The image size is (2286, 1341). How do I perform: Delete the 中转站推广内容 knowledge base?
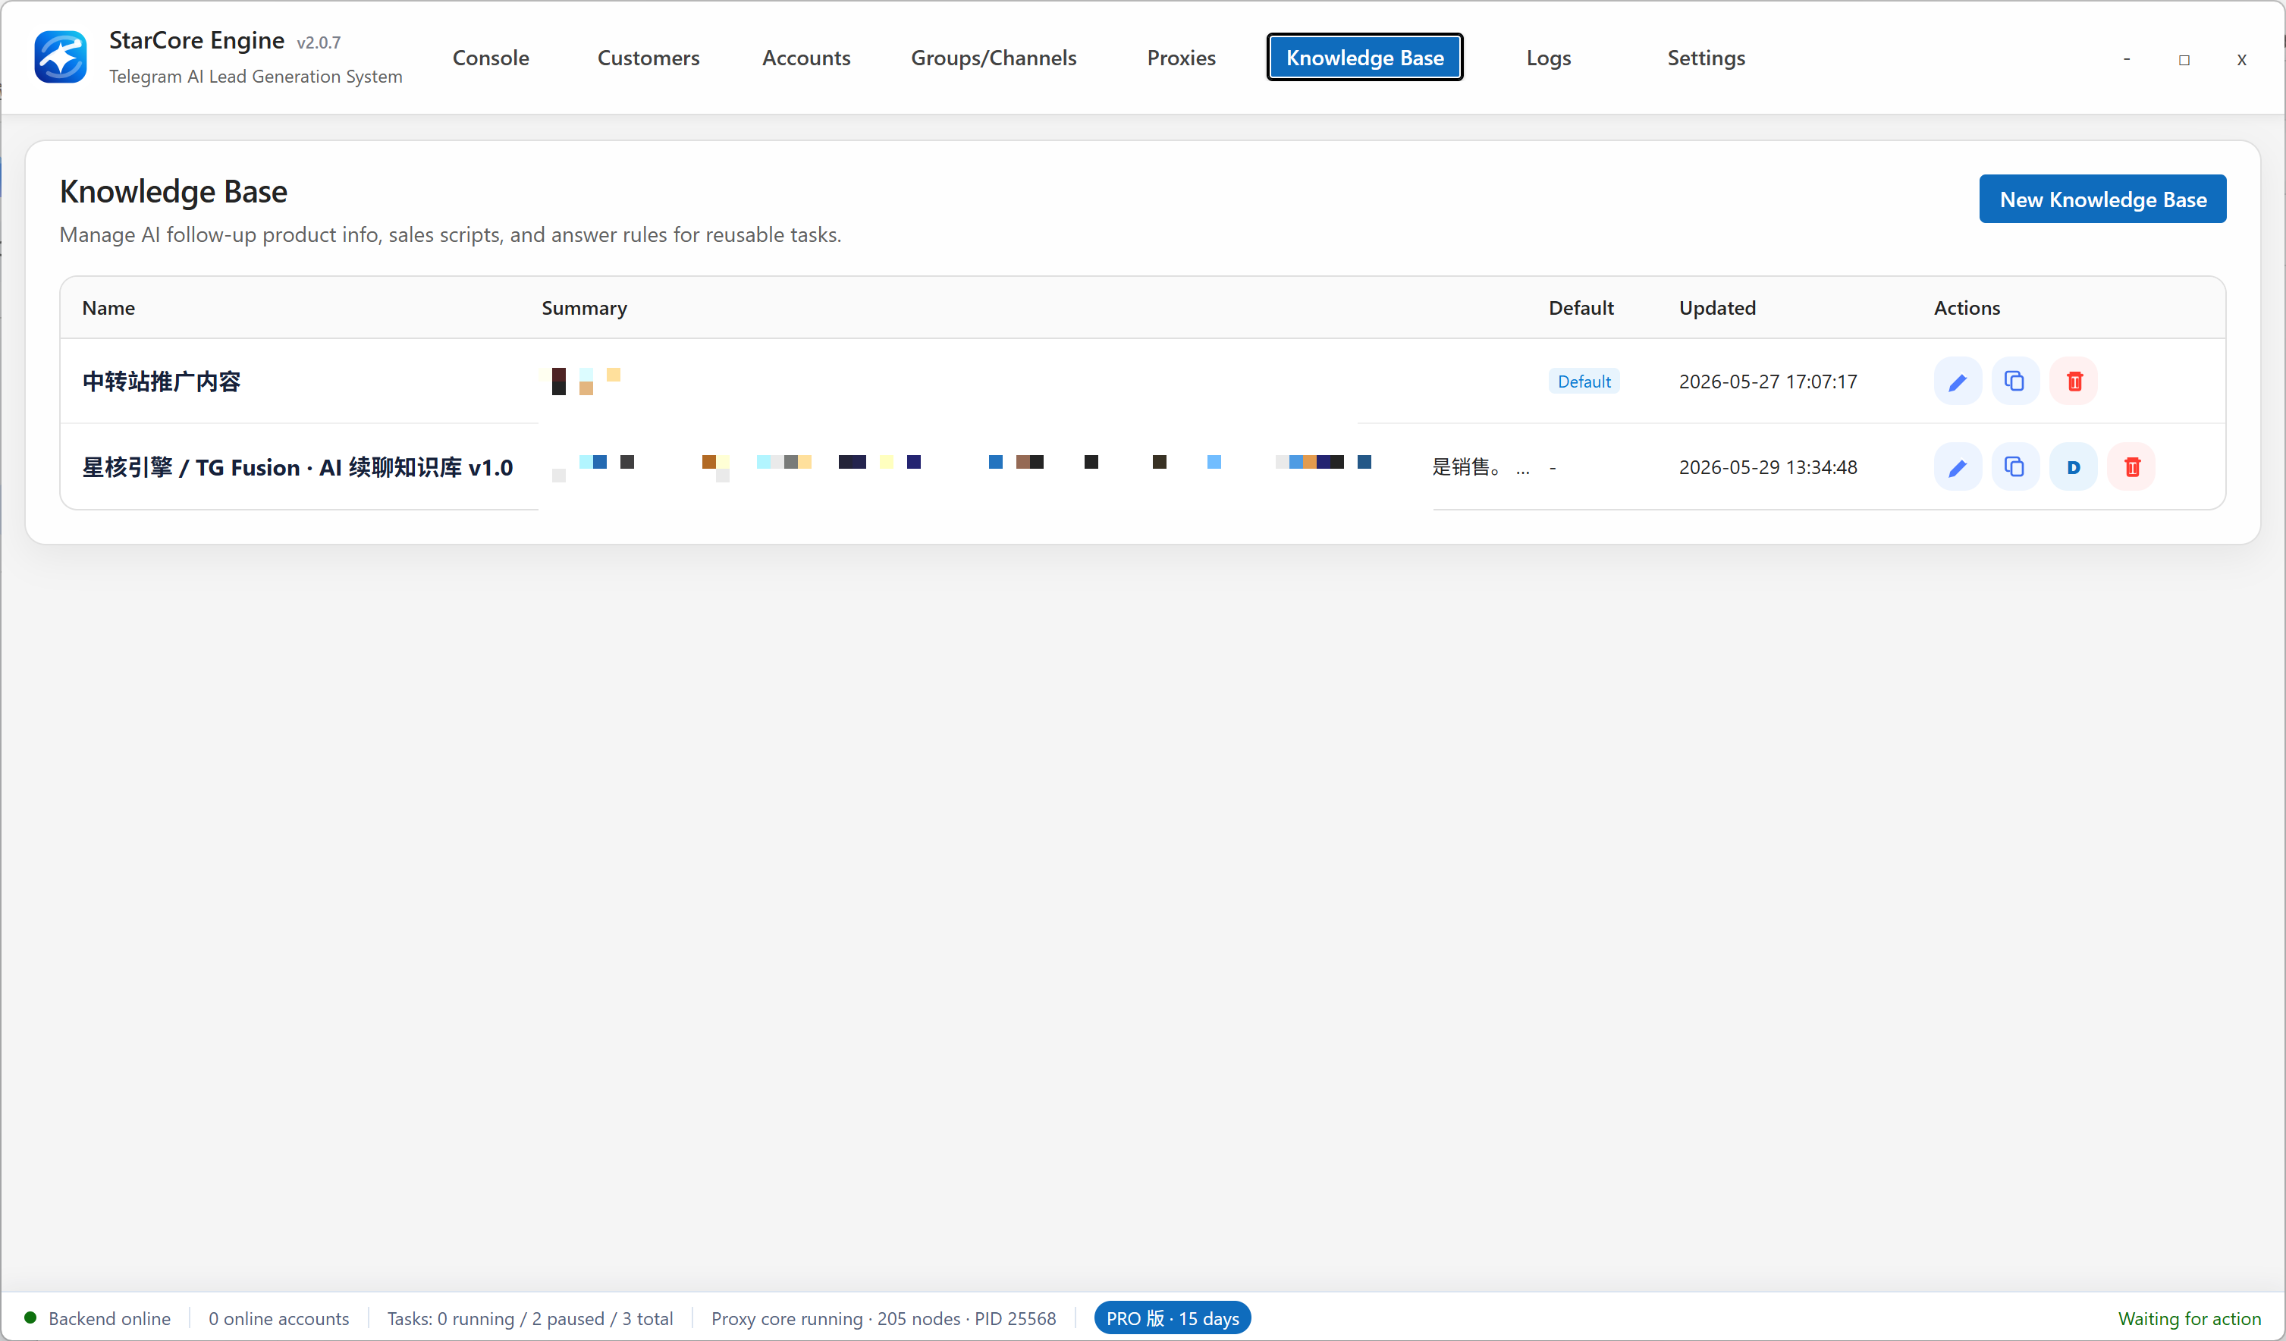point(2074,381)
